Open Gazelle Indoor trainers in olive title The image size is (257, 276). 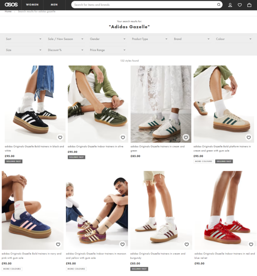point(96,147)
